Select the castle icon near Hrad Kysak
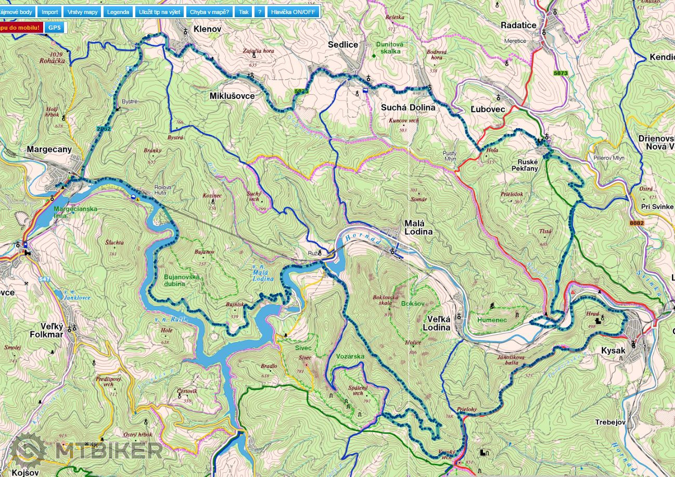The image size is (675, 477). (x=597, y=321)
